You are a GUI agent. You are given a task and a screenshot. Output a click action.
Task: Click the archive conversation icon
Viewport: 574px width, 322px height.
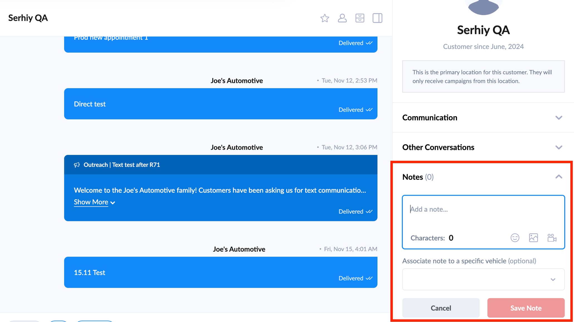360,18
